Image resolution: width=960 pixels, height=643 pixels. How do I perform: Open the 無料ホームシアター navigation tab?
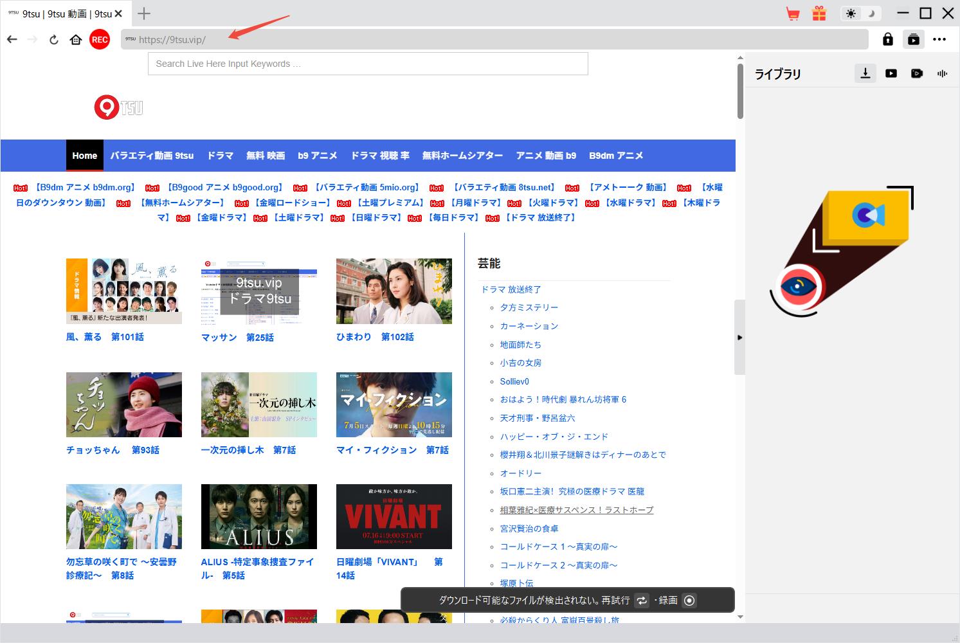[x=462, y=156]
